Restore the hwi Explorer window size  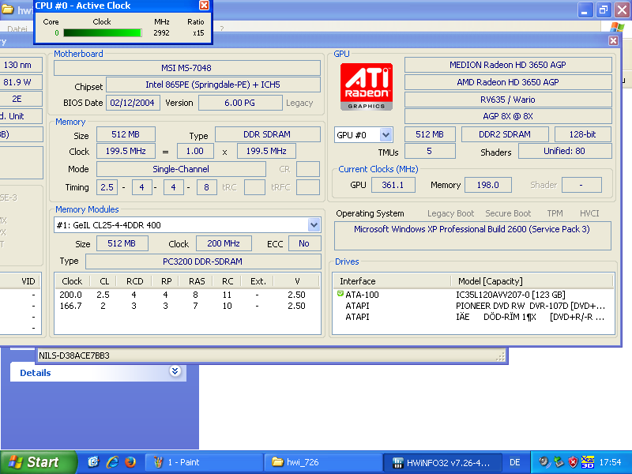[x=604, y=9]
